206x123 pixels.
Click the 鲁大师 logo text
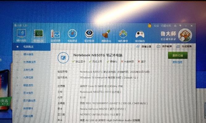(168, 34)
